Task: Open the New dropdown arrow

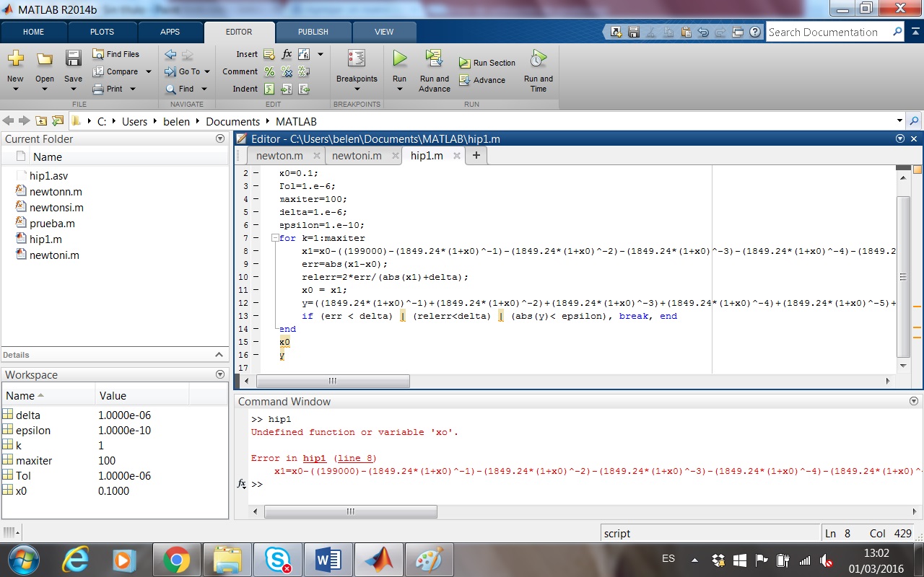Action: click(x=15, y=89)
